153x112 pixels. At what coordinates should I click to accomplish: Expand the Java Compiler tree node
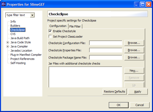click(x=8, y=47)
